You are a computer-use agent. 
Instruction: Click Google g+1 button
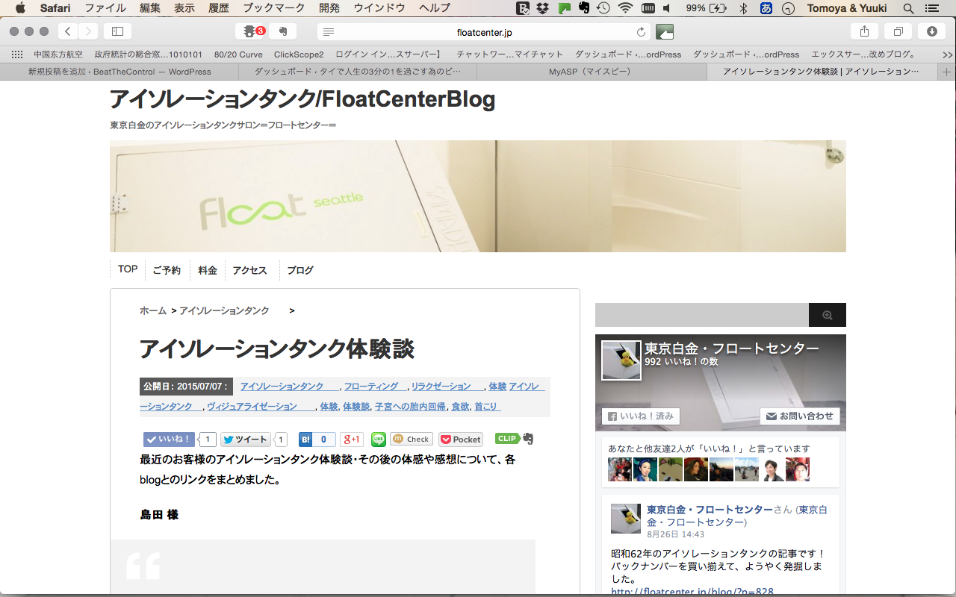[352, 440]
